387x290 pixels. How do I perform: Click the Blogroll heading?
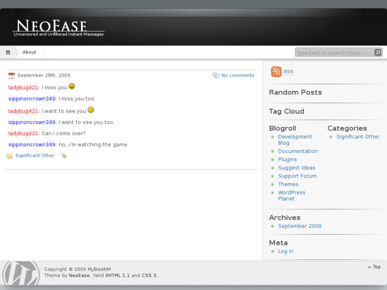pyautogui.click(x=282, y=128)
